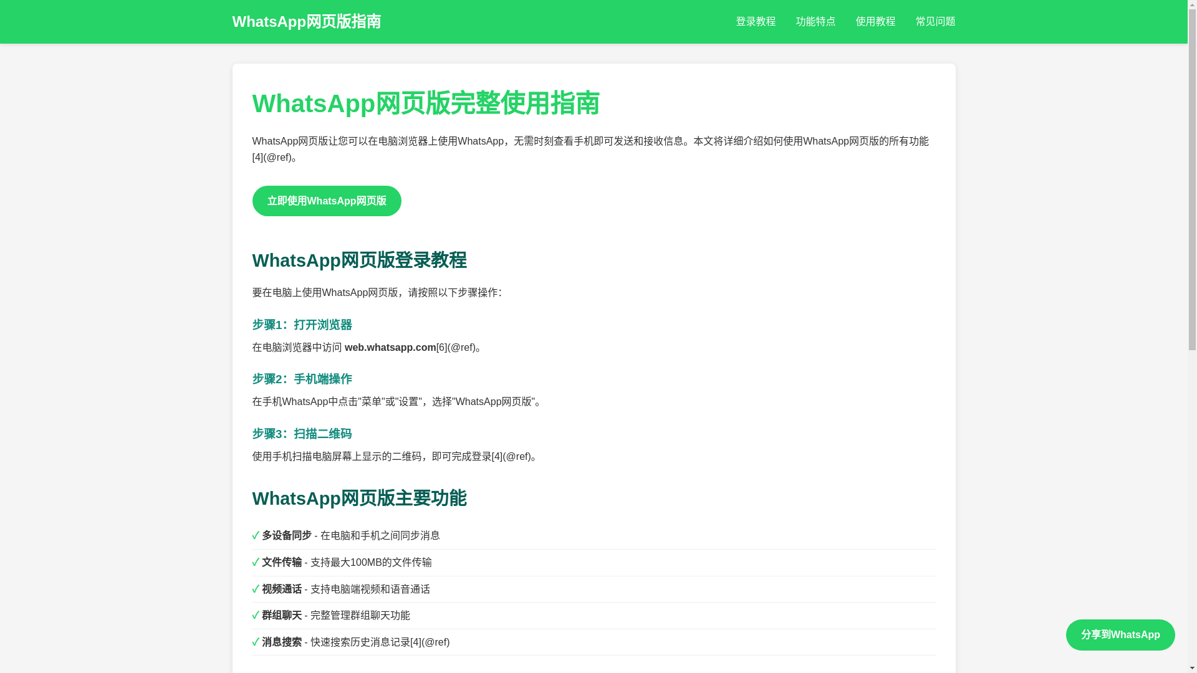Viewport: 1197px width, 673px height.
Task: Click the 步骤1：打开浏览器 heading
Action: [x=302, y=325]
